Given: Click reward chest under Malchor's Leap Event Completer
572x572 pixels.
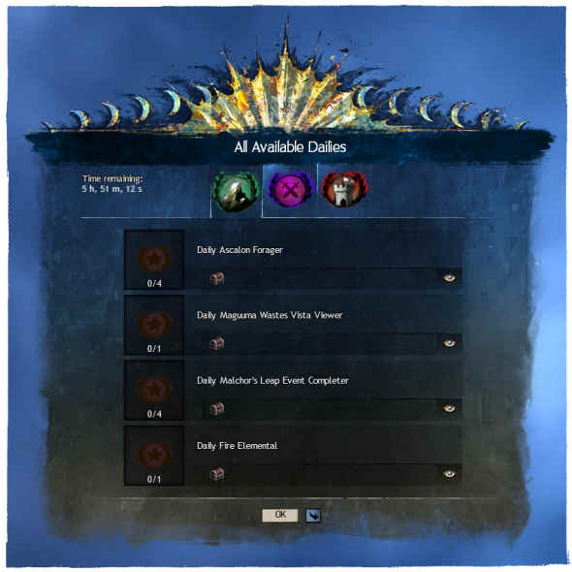Looking at the screenshot, I should click(x=217, y=409).
